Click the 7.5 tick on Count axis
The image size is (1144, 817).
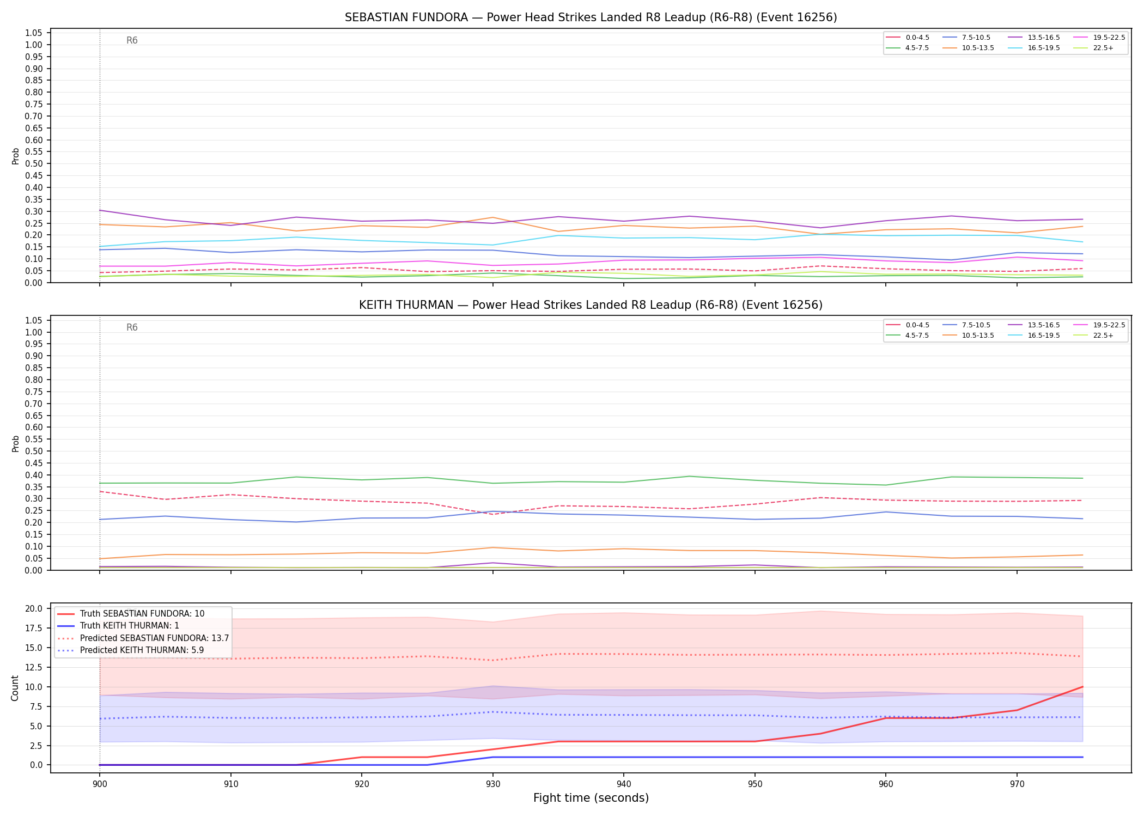pos(36,706)
